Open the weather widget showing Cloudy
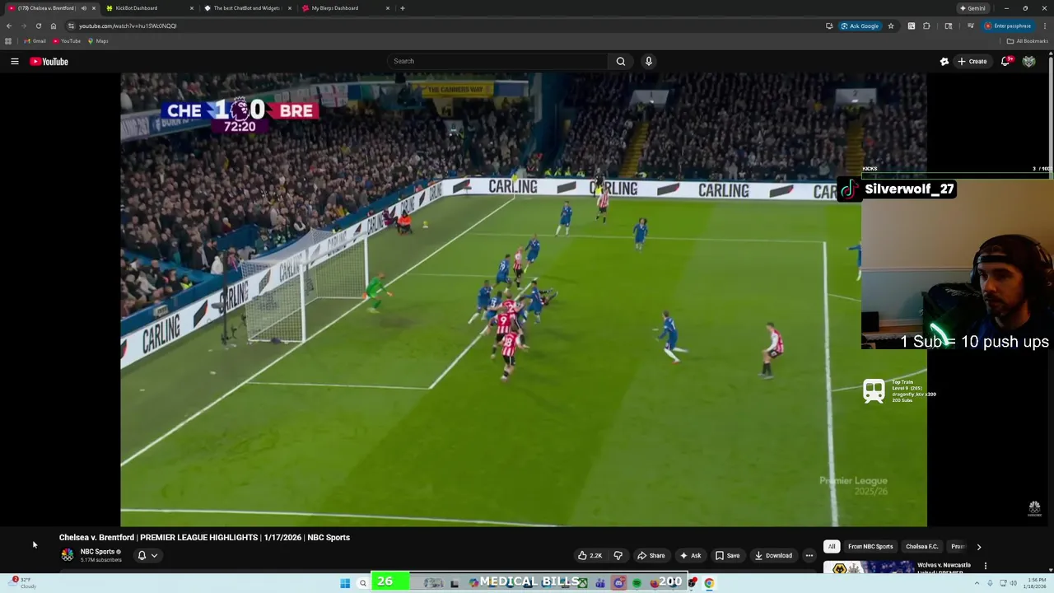Viewport: 1054px width, 593px height. click(23, 583)
